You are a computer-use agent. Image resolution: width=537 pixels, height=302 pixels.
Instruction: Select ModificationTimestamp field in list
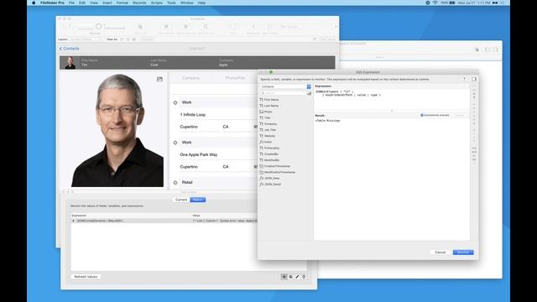point(279,172)
